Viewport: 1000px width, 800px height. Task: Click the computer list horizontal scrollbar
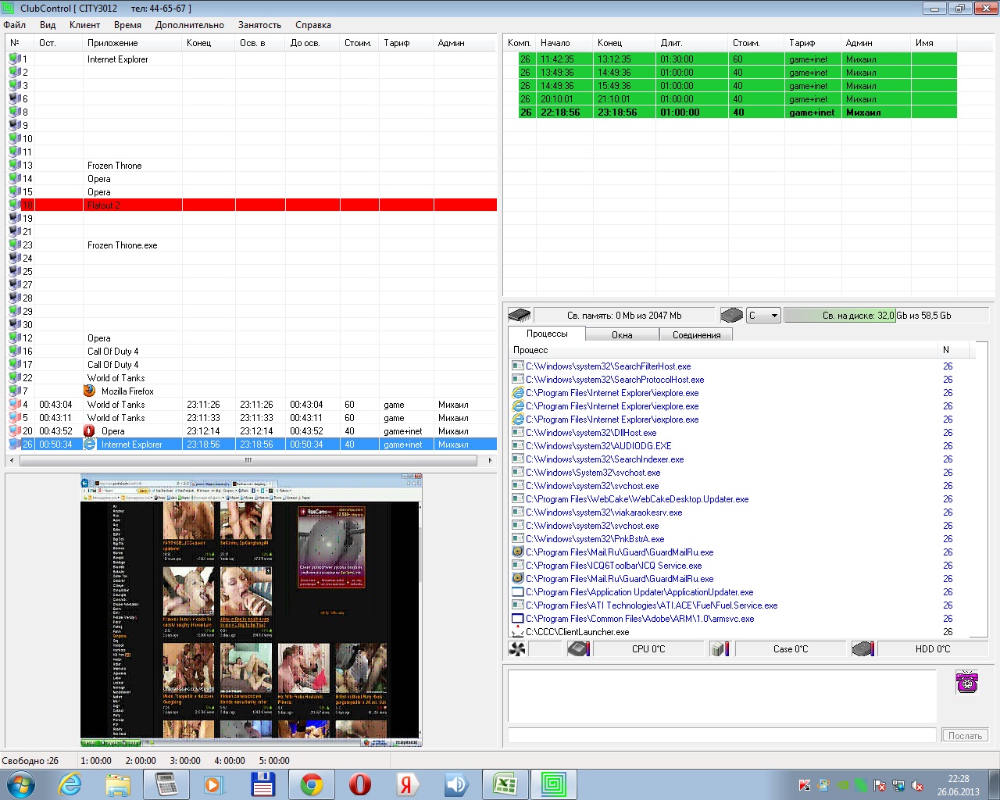[249, 460]
